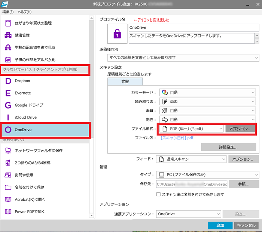Click profile list scrollbar up arrow
This screenshot has width=262, height=232.
[x=91, y=18]
